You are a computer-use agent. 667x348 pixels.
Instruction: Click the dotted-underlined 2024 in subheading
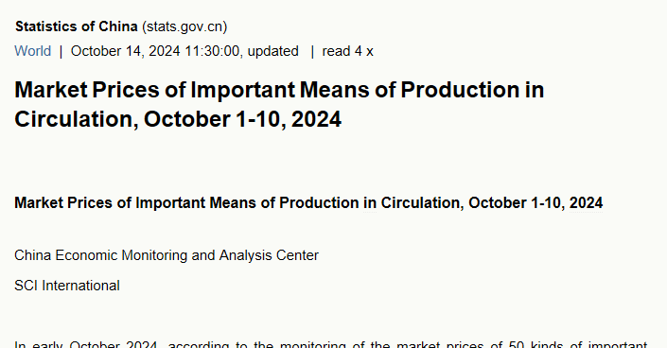[587, 203]
